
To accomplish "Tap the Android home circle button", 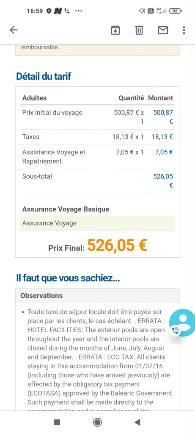I will pos(97,422).
